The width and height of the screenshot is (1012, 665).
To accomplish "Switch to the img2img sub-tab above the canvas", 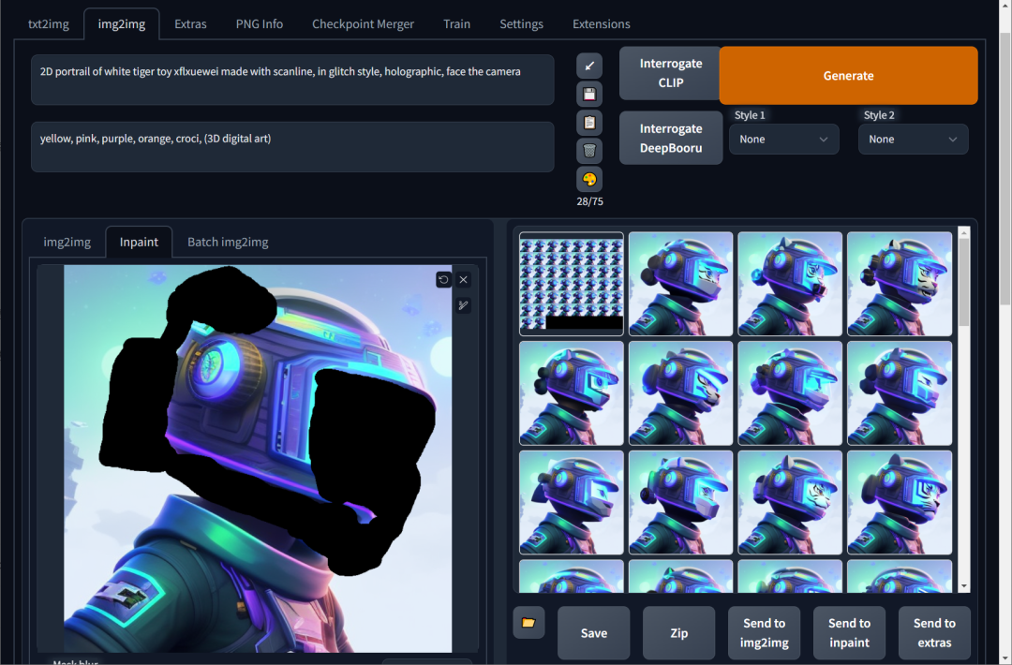I will coord(67,242).
